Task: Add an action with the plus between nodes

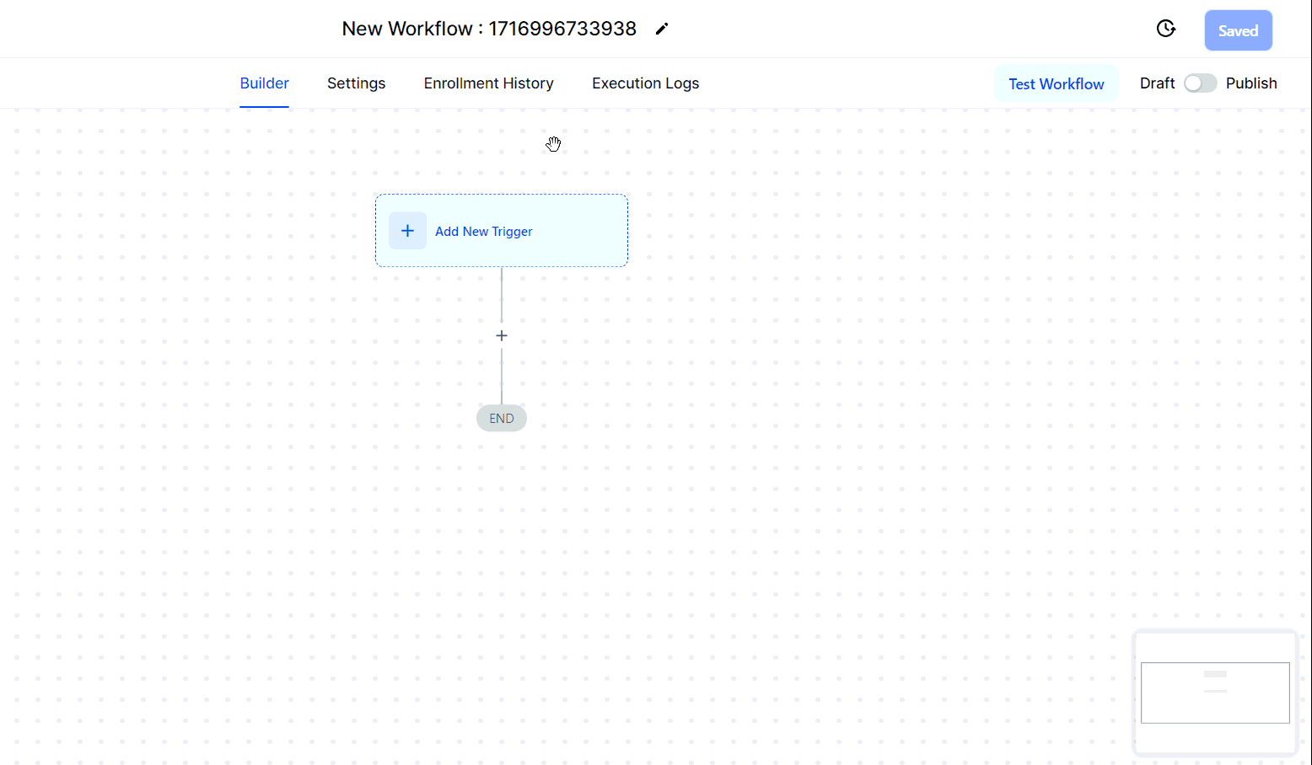Action: 502,335
